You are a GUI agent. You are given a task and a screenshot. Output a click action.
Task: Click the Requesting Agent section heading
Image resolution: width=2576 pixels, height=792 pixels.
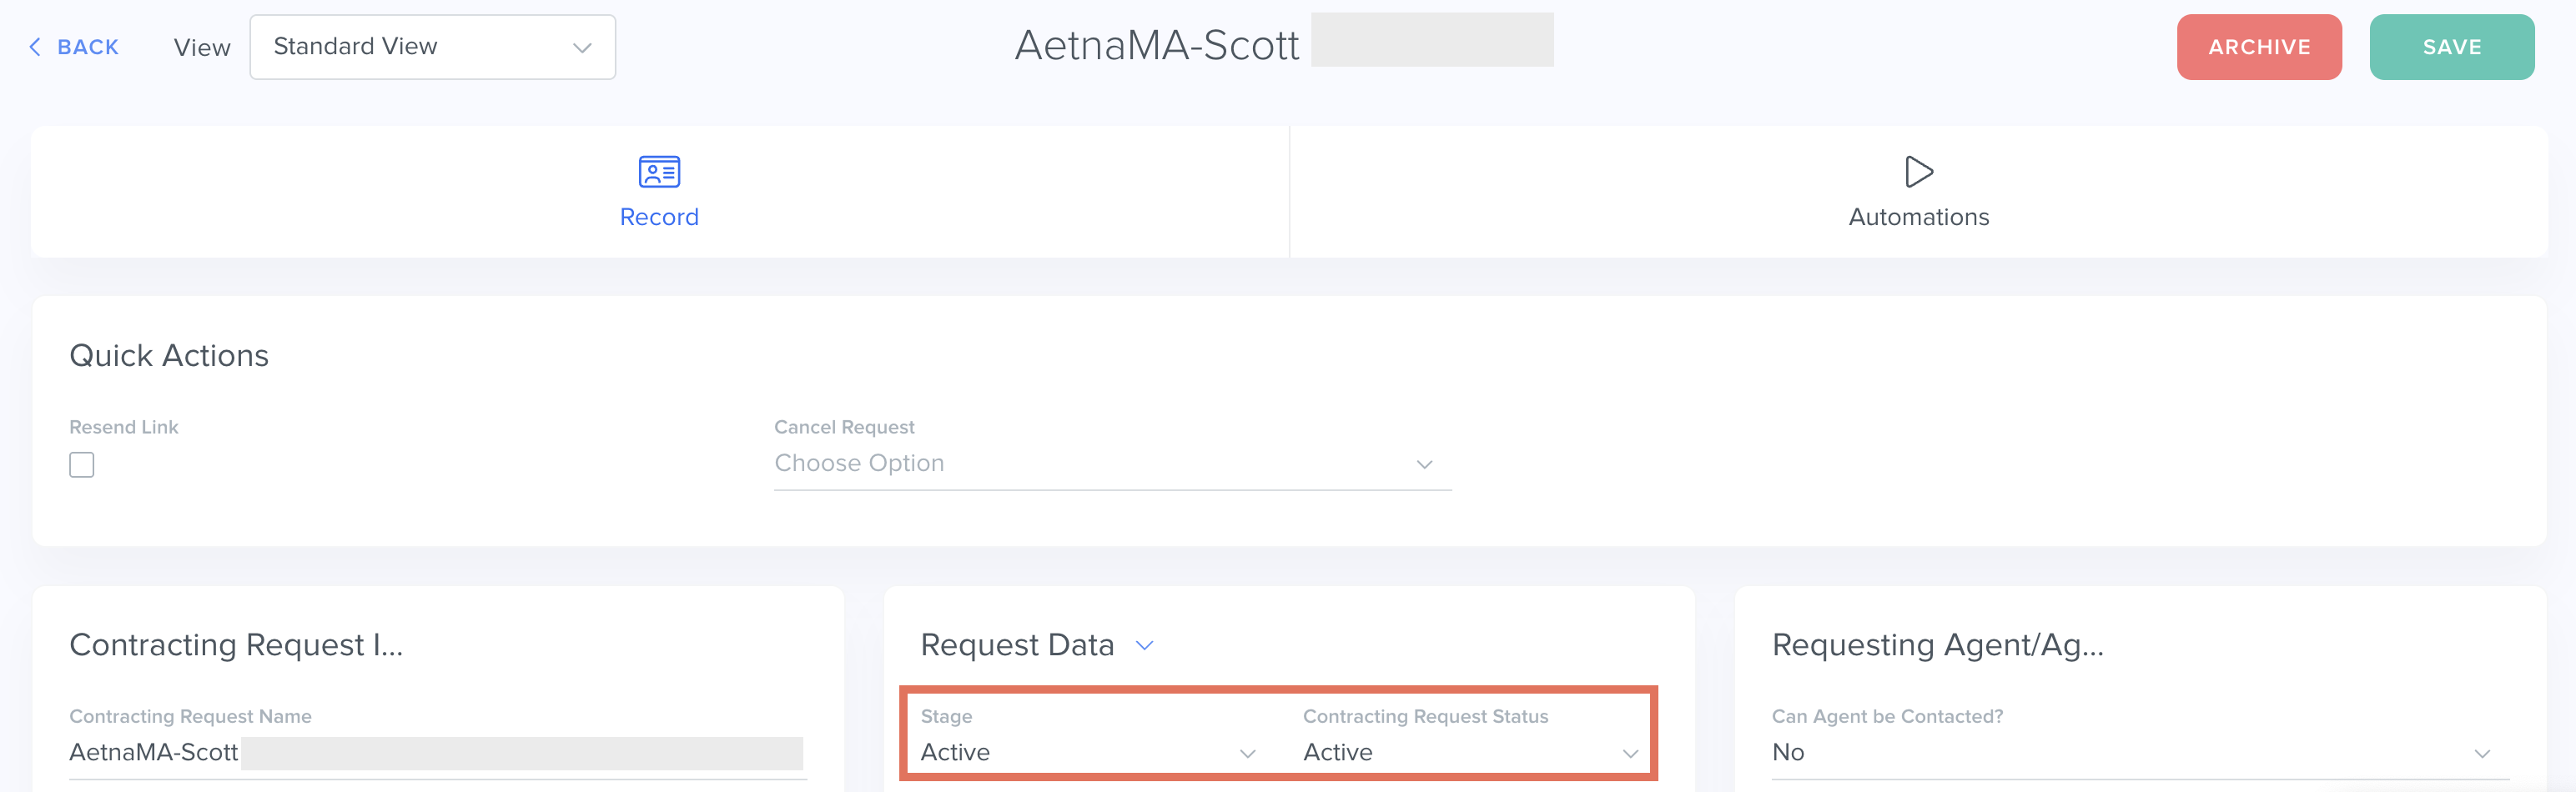tap(1937, 645)
